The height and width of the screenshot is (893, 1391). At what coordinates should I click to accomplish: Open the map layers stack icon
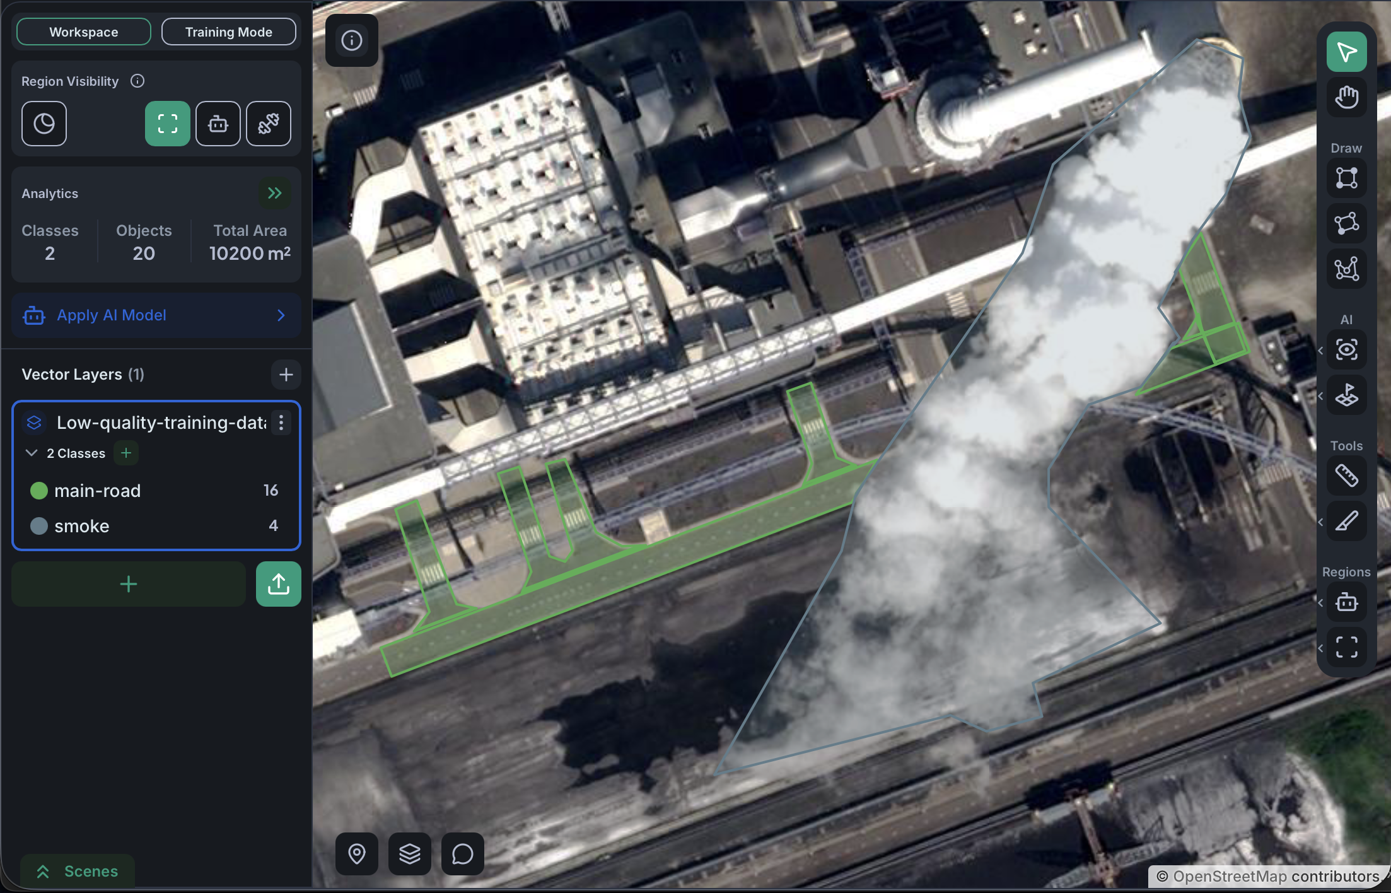click(x=410, y=854)
